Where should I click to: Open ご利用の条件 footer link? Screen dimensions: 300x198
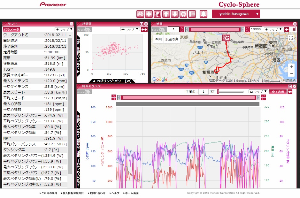49,193
